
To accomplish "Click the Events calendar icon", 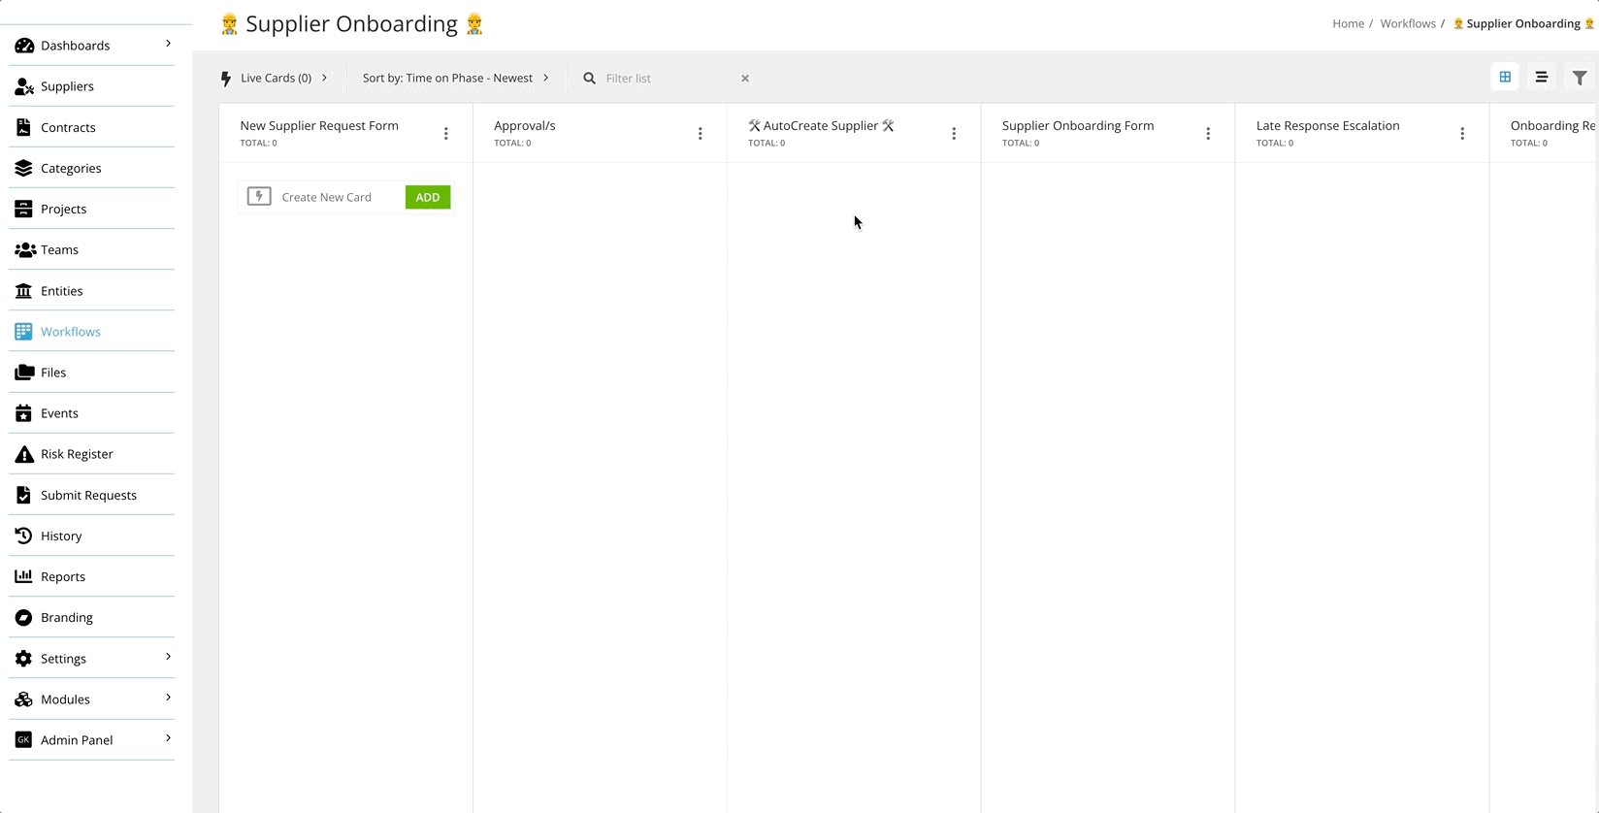I will [x=24, y=413].
